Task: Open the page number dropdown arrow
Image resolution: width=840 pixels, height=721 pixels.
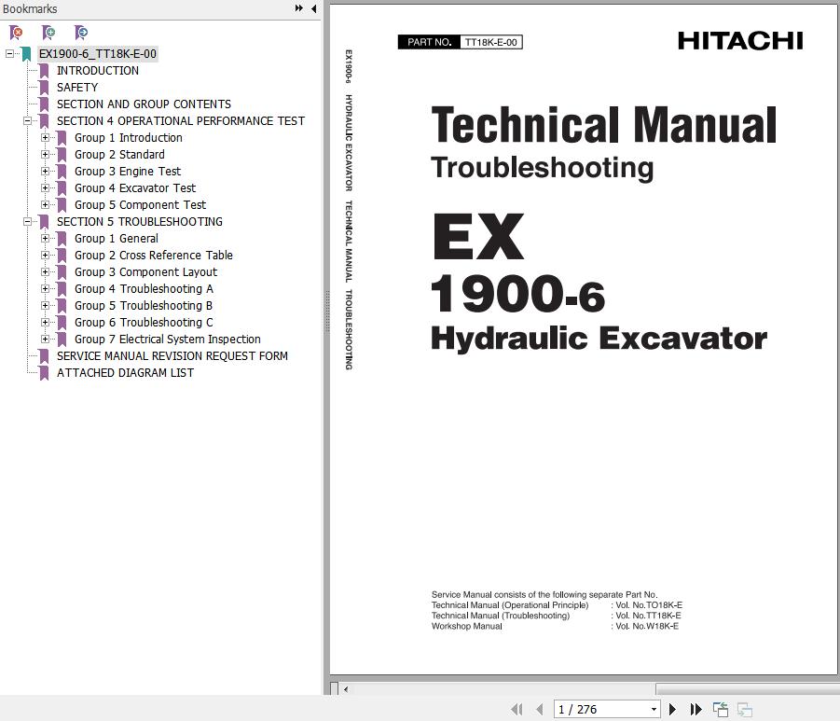Action: tap(654, 709)
